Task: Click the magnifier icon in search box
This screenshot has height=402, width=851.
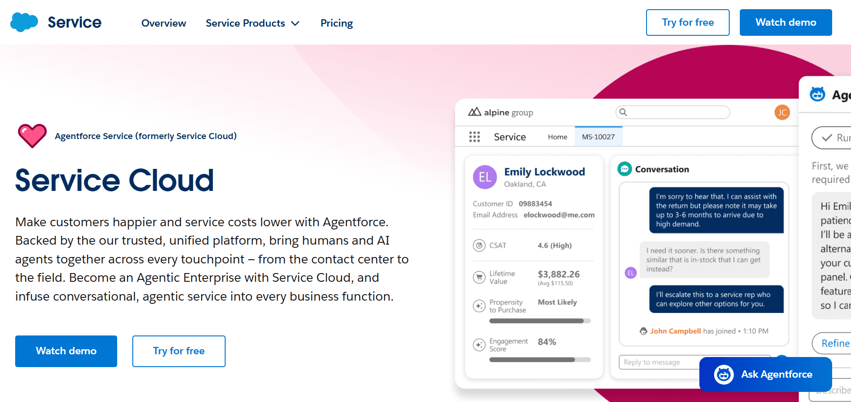Action: 623,112
